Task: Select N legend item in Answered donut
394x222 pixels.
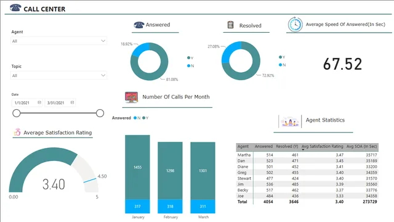Action: [x=190, y=66]
